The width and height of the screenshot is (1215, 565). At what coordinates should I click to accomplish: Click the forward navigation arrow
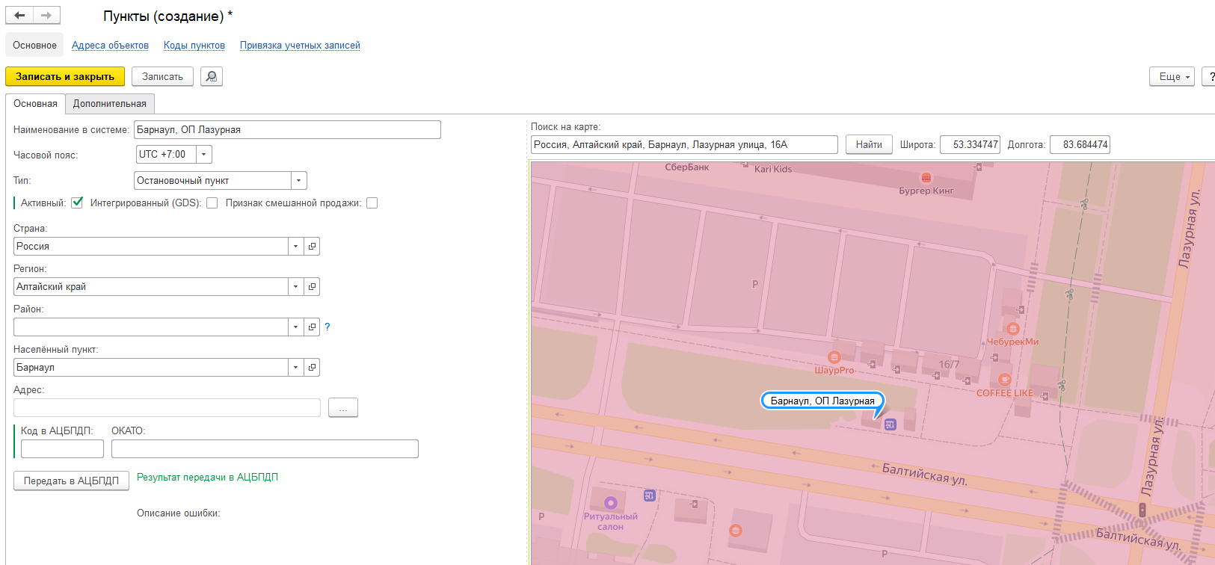(46, 16)
